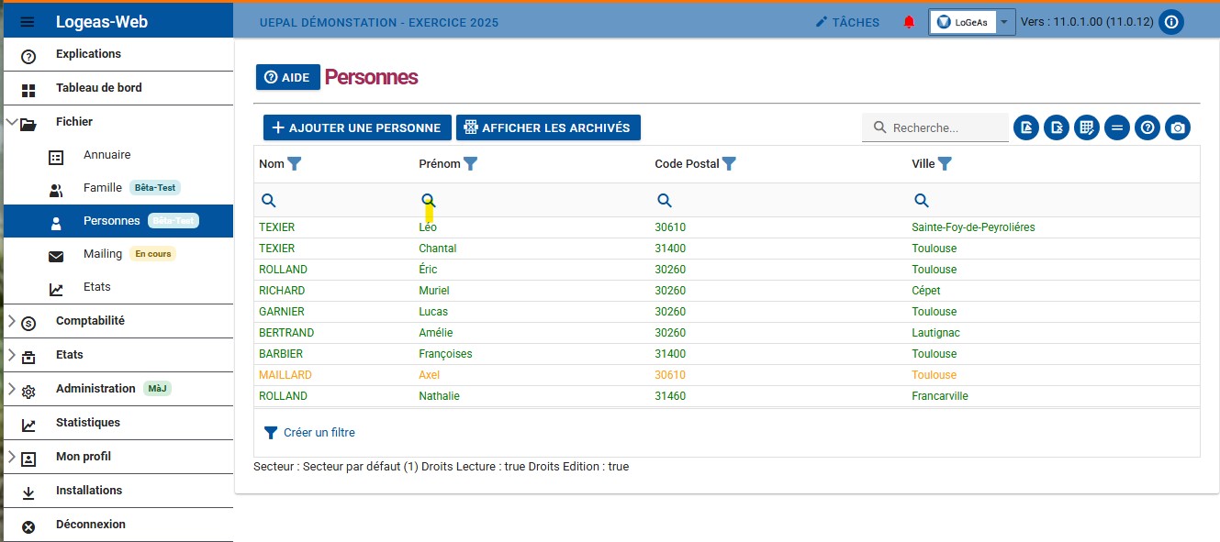Click the Créer un filtre link
Screen dimensions: 1220x542
pyautogui.click(x=319, y=433)
